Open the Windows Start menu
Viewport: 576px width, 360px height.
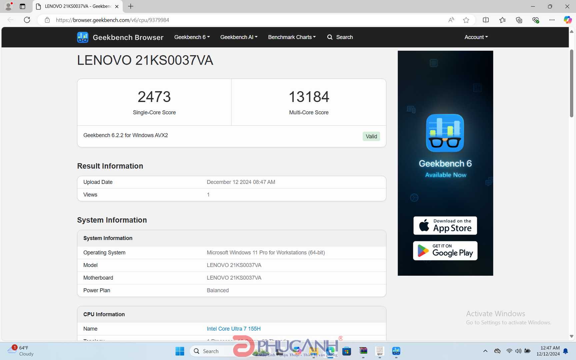[180, 351]
